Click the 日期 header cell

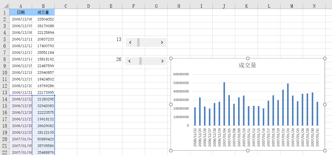pyautogui.click(x=21, y=12)
